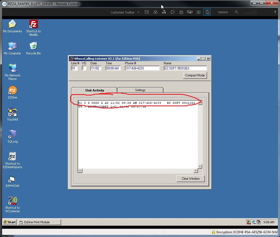Click the Phone # field 317-426-4233
The height and width of the screenshot is (237, 280).
pos(142,68)
